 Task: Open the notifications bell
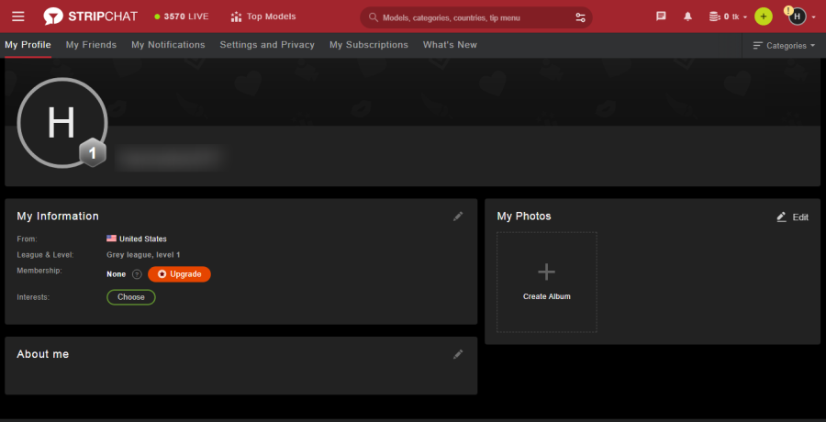point(687,17)
